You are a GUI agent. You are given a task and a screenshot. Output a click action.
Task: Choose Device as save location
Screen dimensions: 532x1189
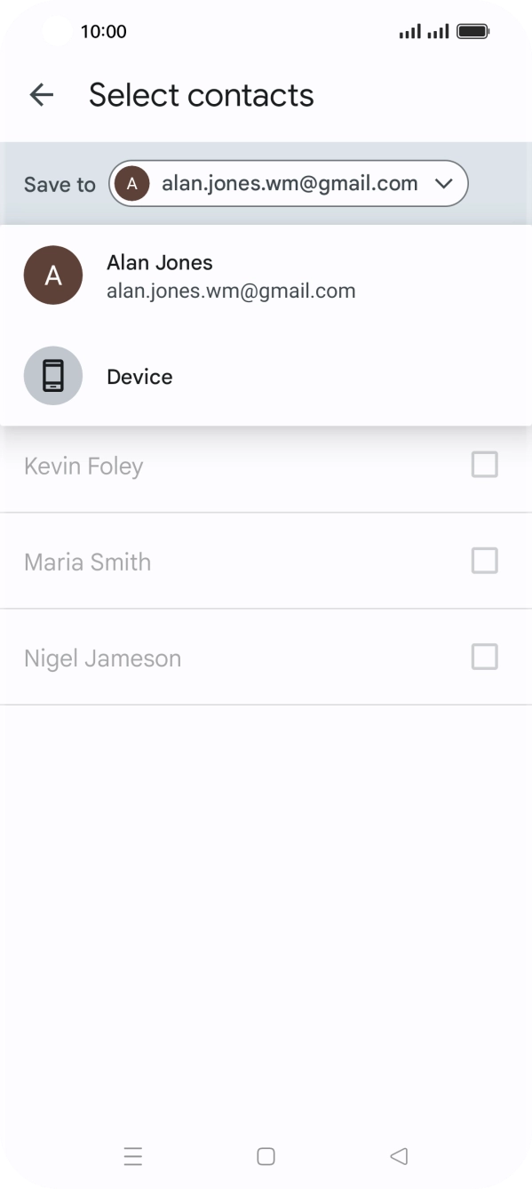click(266, 376)
